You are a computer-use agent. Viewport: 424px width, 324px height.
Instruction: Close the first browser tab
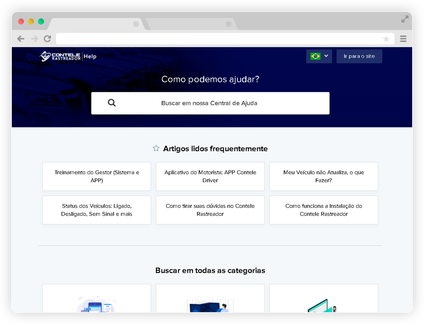(x=136, y=24)
